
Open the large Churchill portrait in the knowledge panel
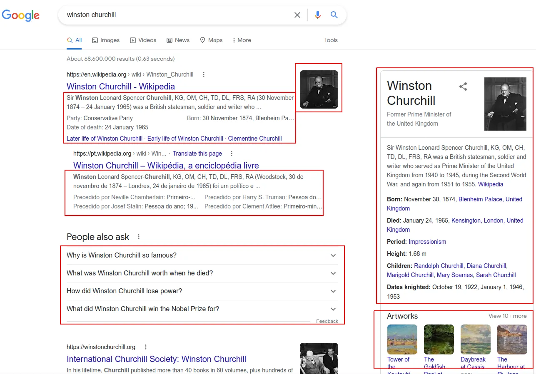(506, 104)
